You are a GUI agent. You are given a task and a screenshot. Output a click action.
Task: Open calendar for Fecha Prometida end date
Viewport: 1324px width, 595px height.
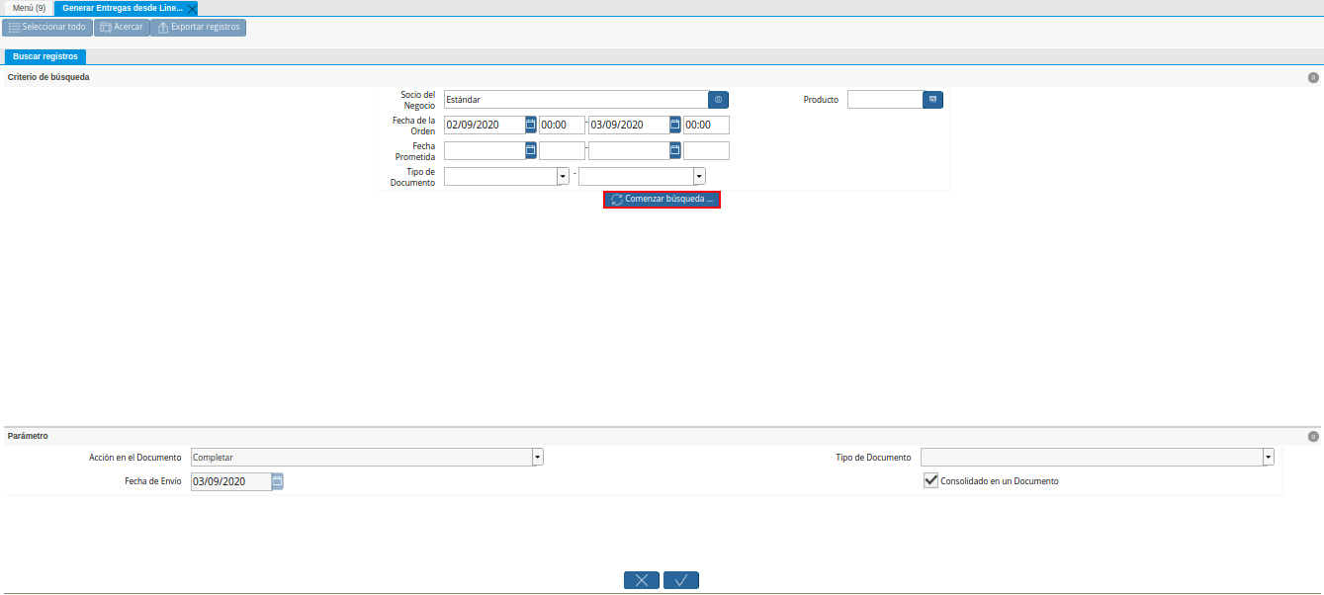675,150
